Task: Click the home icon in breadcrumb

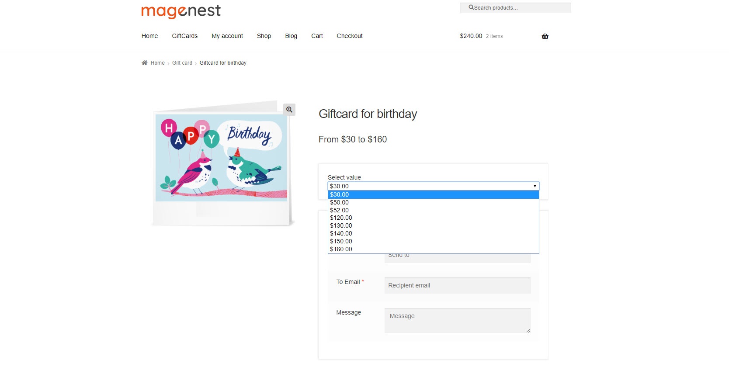Action: click(x=145, y=63)
